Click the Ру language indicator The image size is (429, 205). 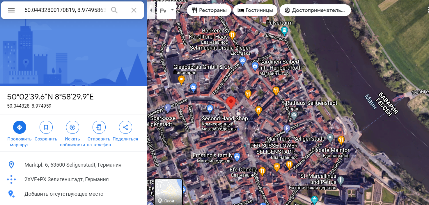coord(163,10)
